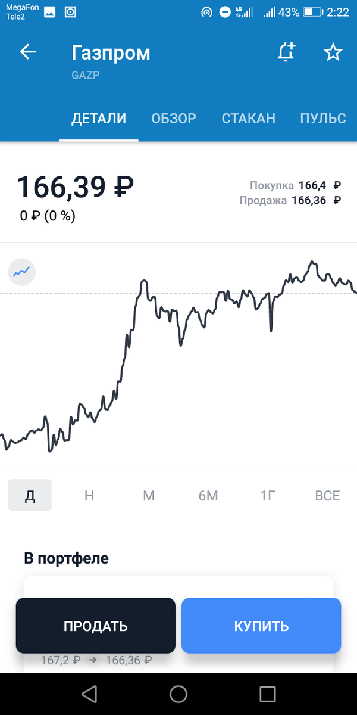
Task: Choose the 6М chart range
Action: click(208, 495)
